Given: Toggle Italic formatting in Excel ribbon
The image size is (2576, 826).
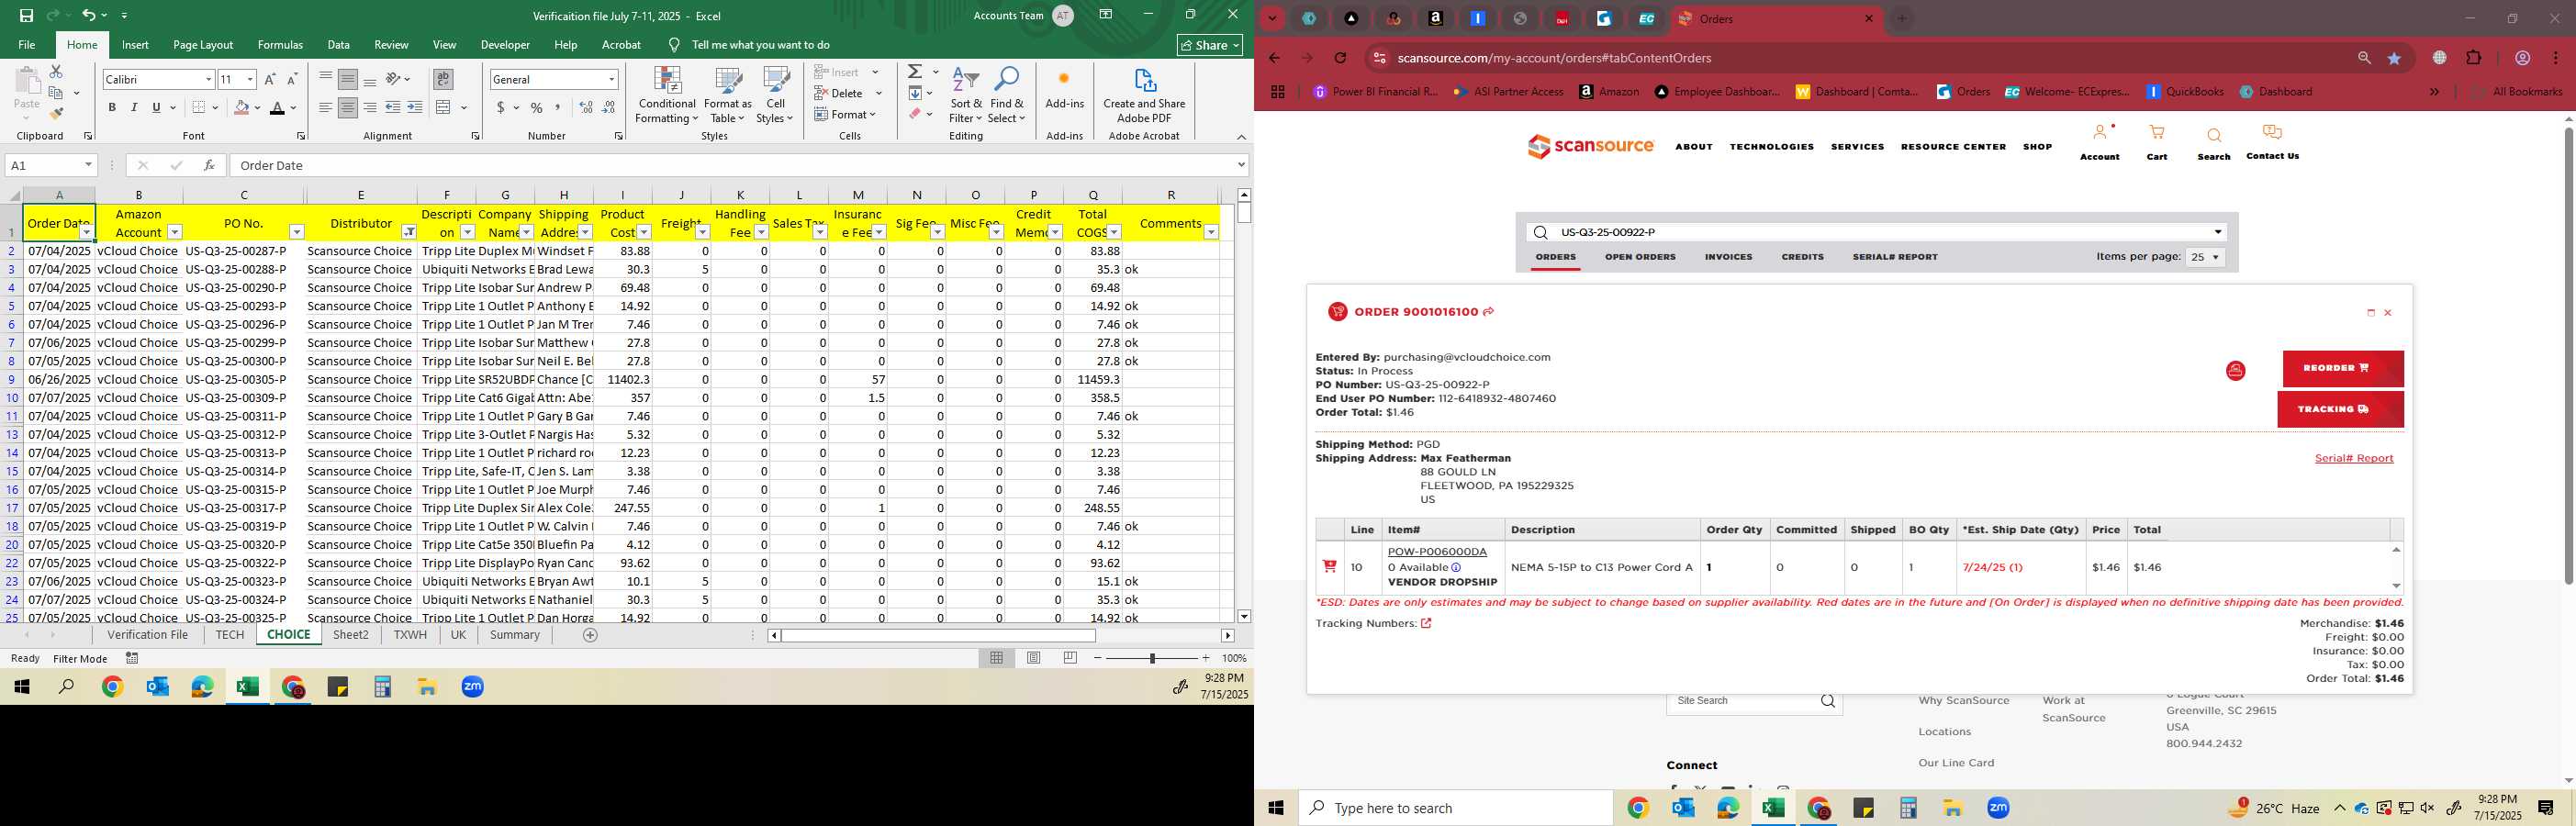Looking at the screenshot, I should point(134,107).
